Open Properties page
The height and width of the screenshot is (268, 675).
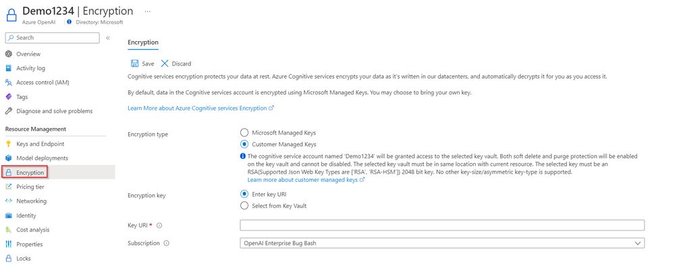click(29, 244)
